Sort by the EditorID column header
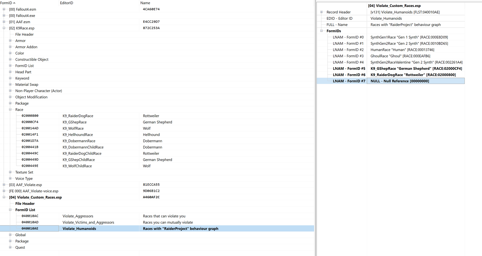482x256 pixels. tap(99, 3)
